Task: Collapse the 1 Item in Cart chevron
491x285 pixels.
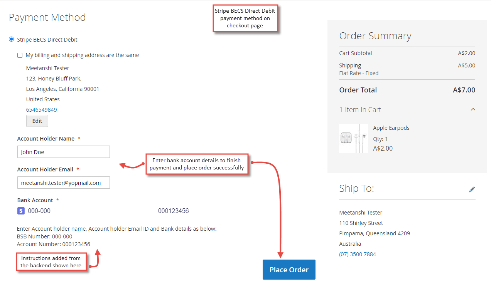Action: click(x=473, y=109)
